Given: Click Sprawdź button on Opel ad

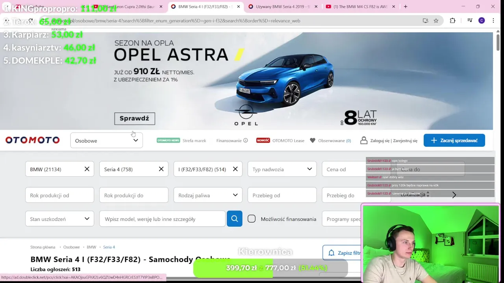Looking at the screenshot, I should [x=135, y=118].
